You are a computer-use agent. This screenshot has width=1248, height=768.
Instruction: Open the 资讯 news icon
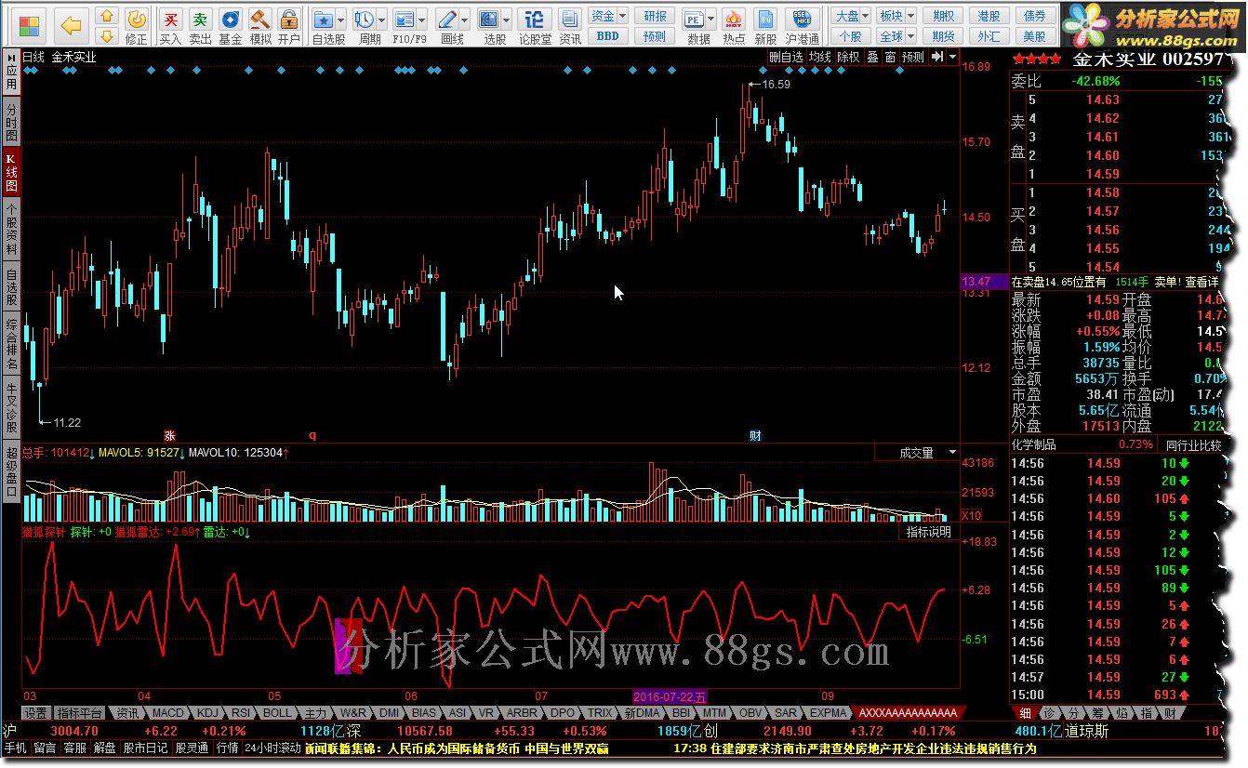569,20
